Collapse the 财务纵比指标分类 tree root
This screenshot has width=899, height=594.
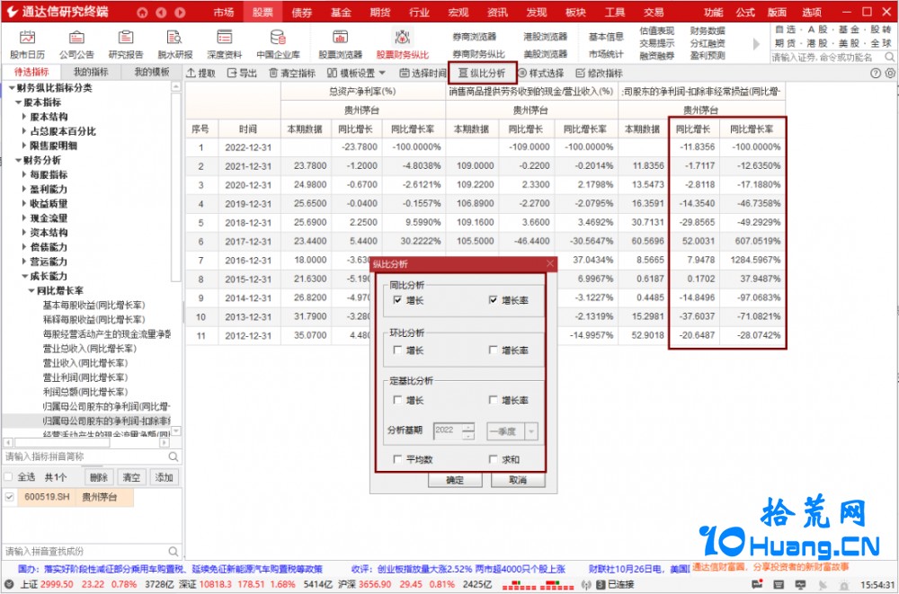(12, 88)
